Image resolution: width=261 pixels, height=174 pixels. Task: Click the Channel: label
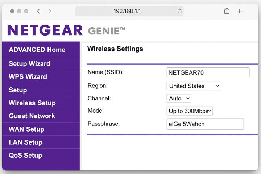pos(99,98)
